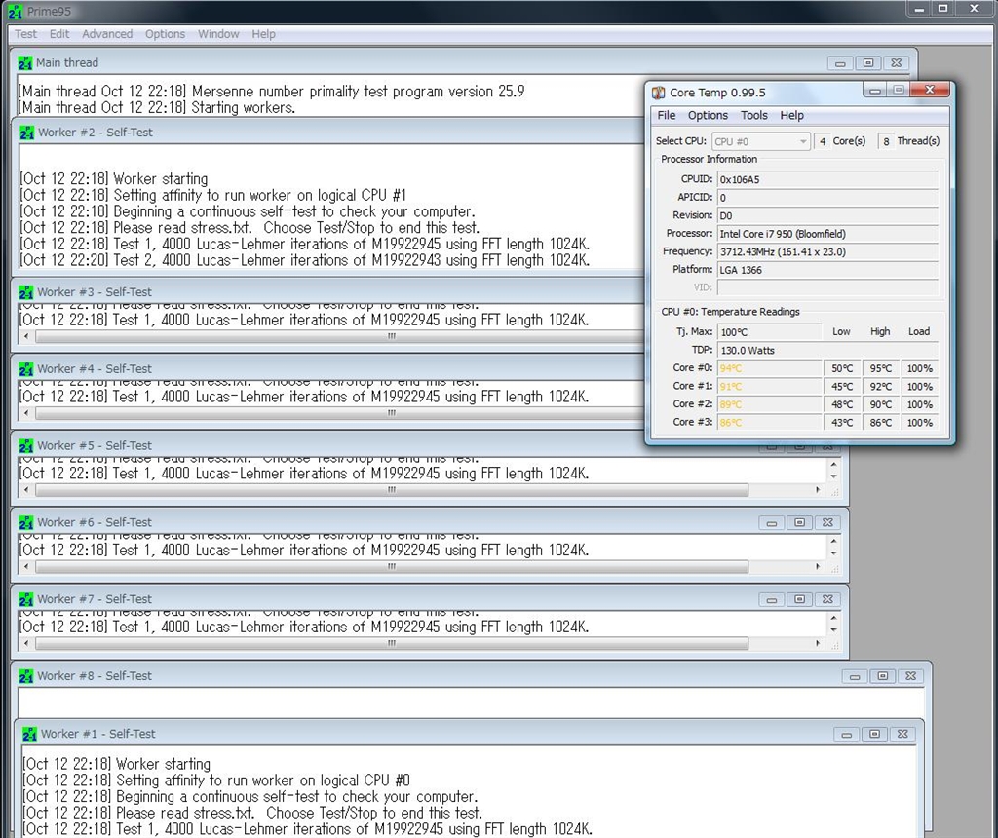Click the Worker #5 window icon
This screenshot has width=998, height=838.
pos(26,446)
